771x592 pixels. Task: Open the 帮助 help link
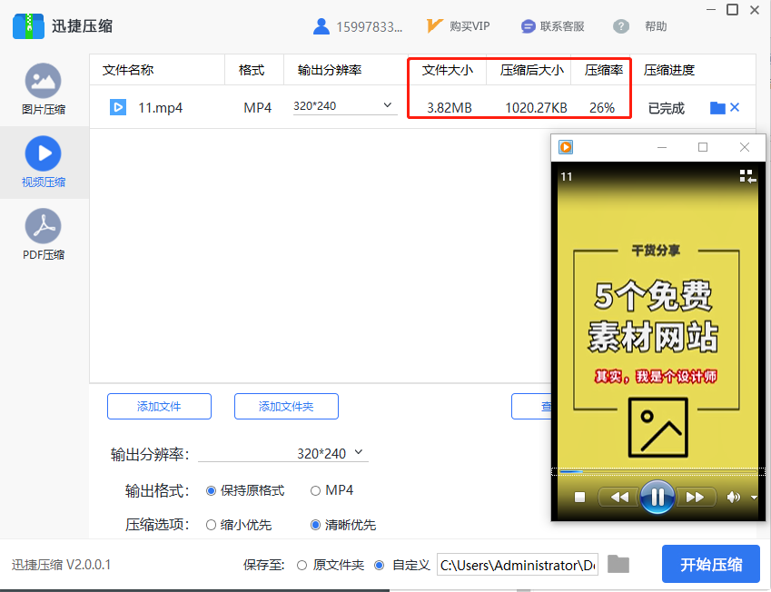tap(656, 26)
